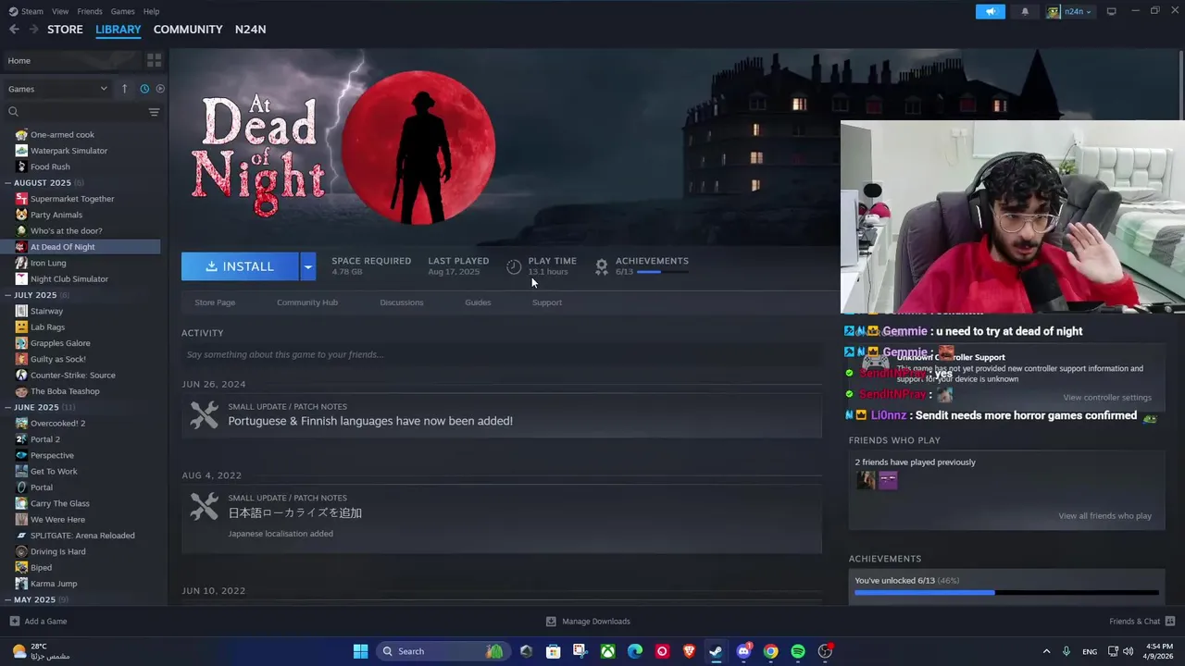Open the Store Page link
Viewport: 1185px width, 666px height.
tap(215, 302)
